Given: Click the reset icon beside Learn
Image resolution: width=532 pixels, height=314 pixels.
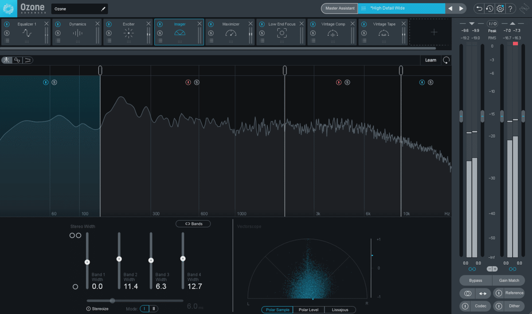Looking at the screenshot, I should (446, 60).
